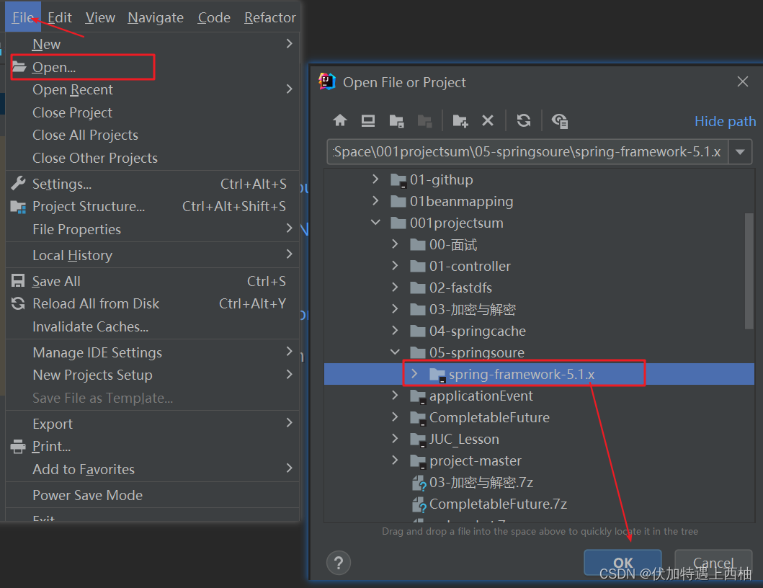Viewport: 763px width, 588px height.
Task: Click the path input field
Action: point(527,152)
